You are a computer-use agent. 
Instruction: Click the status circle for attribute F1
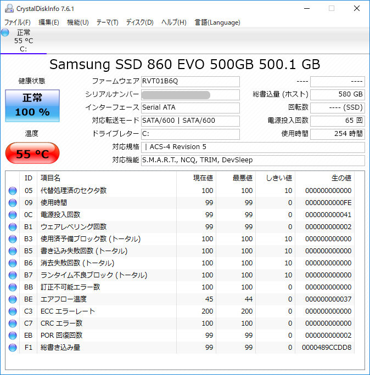point(13,347)
